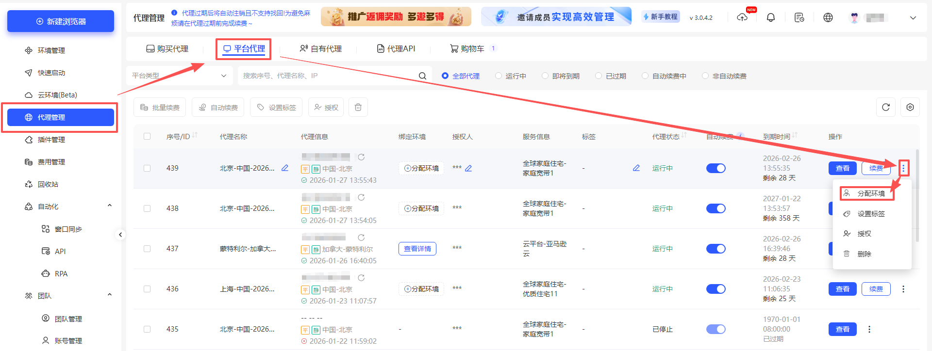The width and height of the screenshot is (932, 351).
Task: Open the cloud upload icon marked NEW
Action: pyautogui.click(x=743, y=17)
